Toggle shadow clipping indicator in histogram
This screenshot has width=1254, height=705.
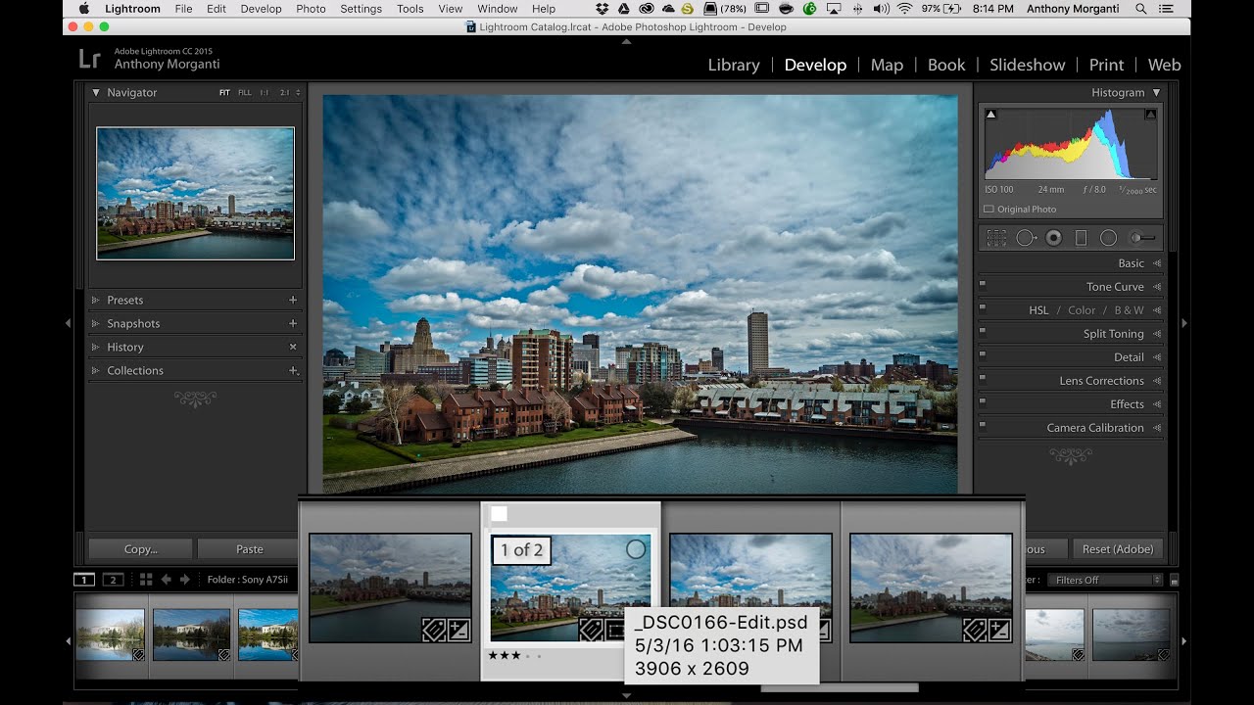click(x=990, y=115)
